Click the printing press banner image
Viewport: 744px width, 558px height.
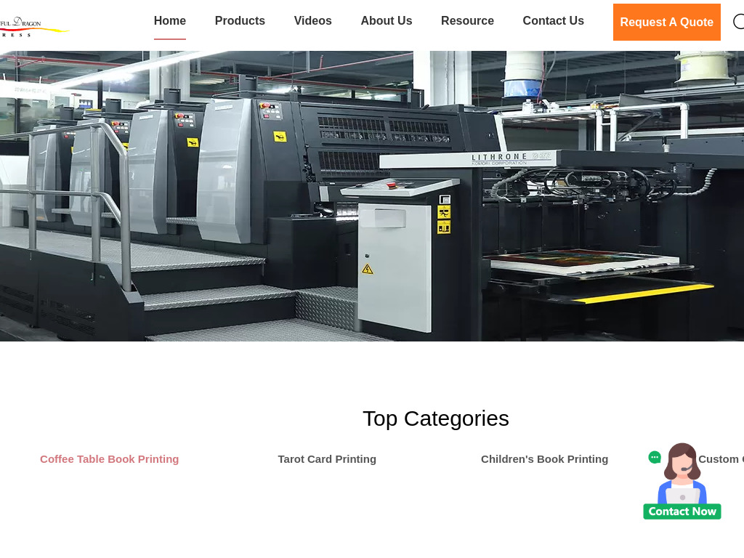click(372, 196)
